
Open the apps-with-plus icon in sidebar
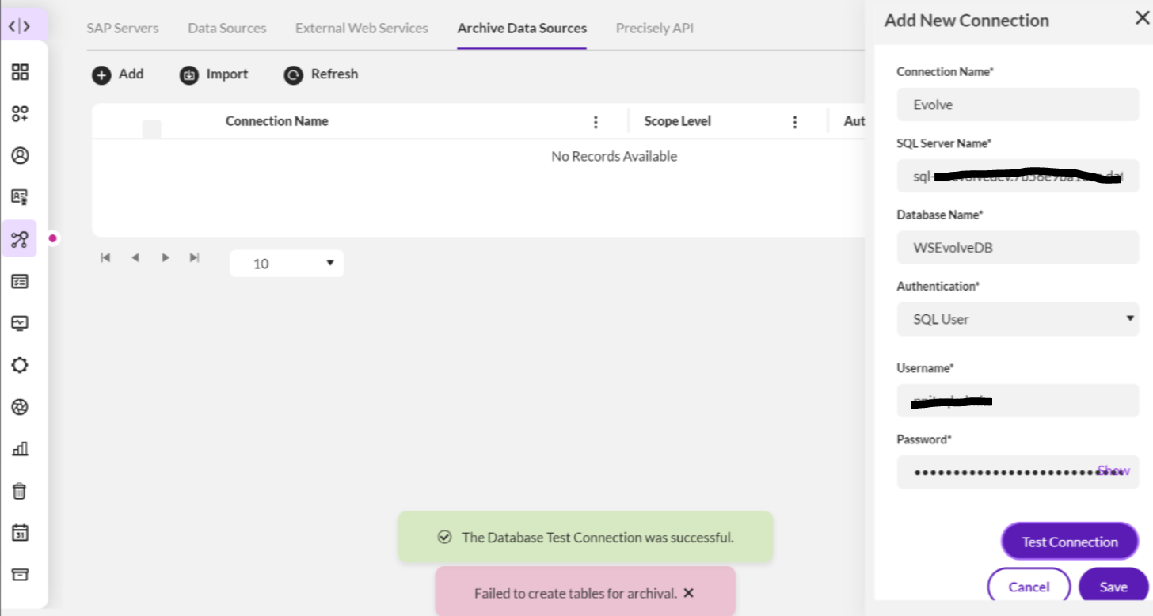coord(20,114)
